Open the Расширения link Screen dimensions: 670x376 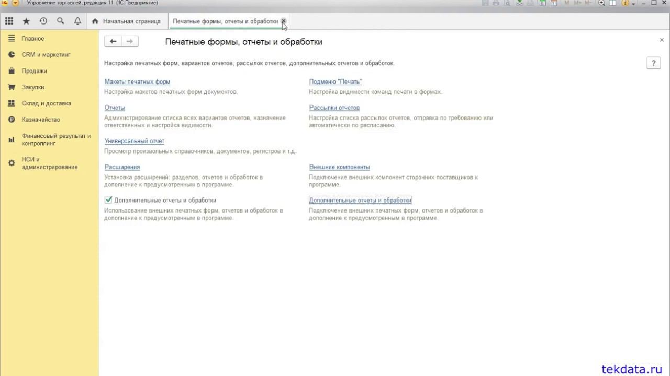click(122, 167)
